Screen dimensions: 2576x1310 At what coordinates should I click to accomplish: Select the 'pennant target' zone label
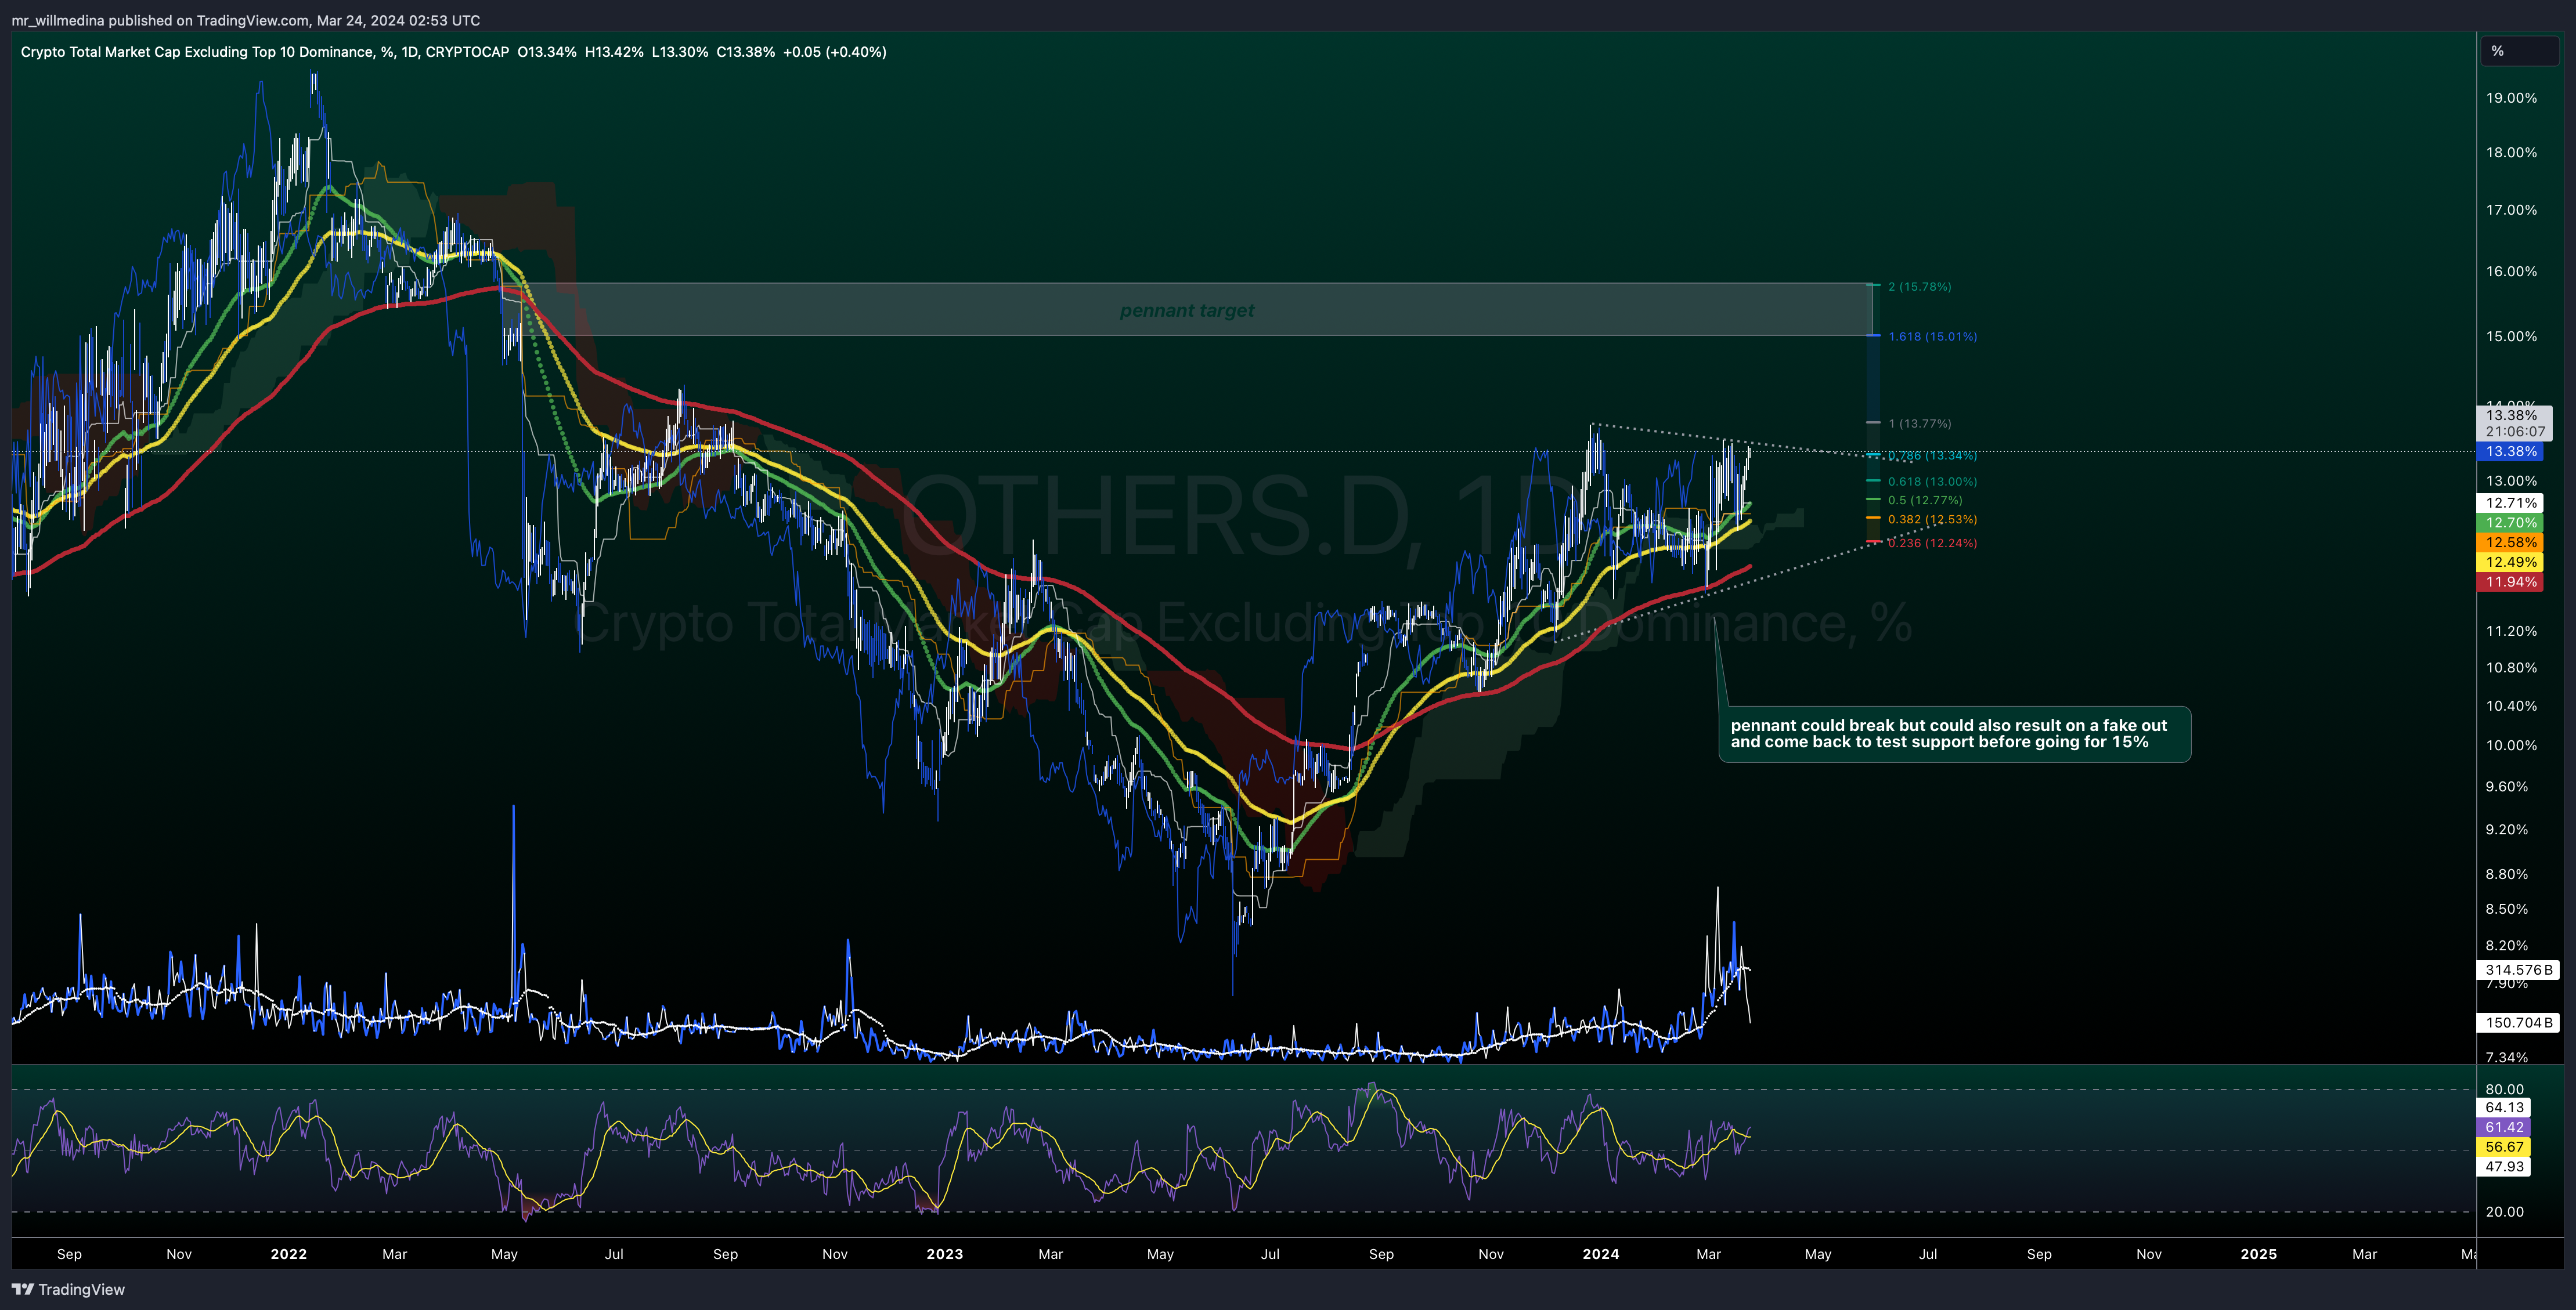[1186, 311]
